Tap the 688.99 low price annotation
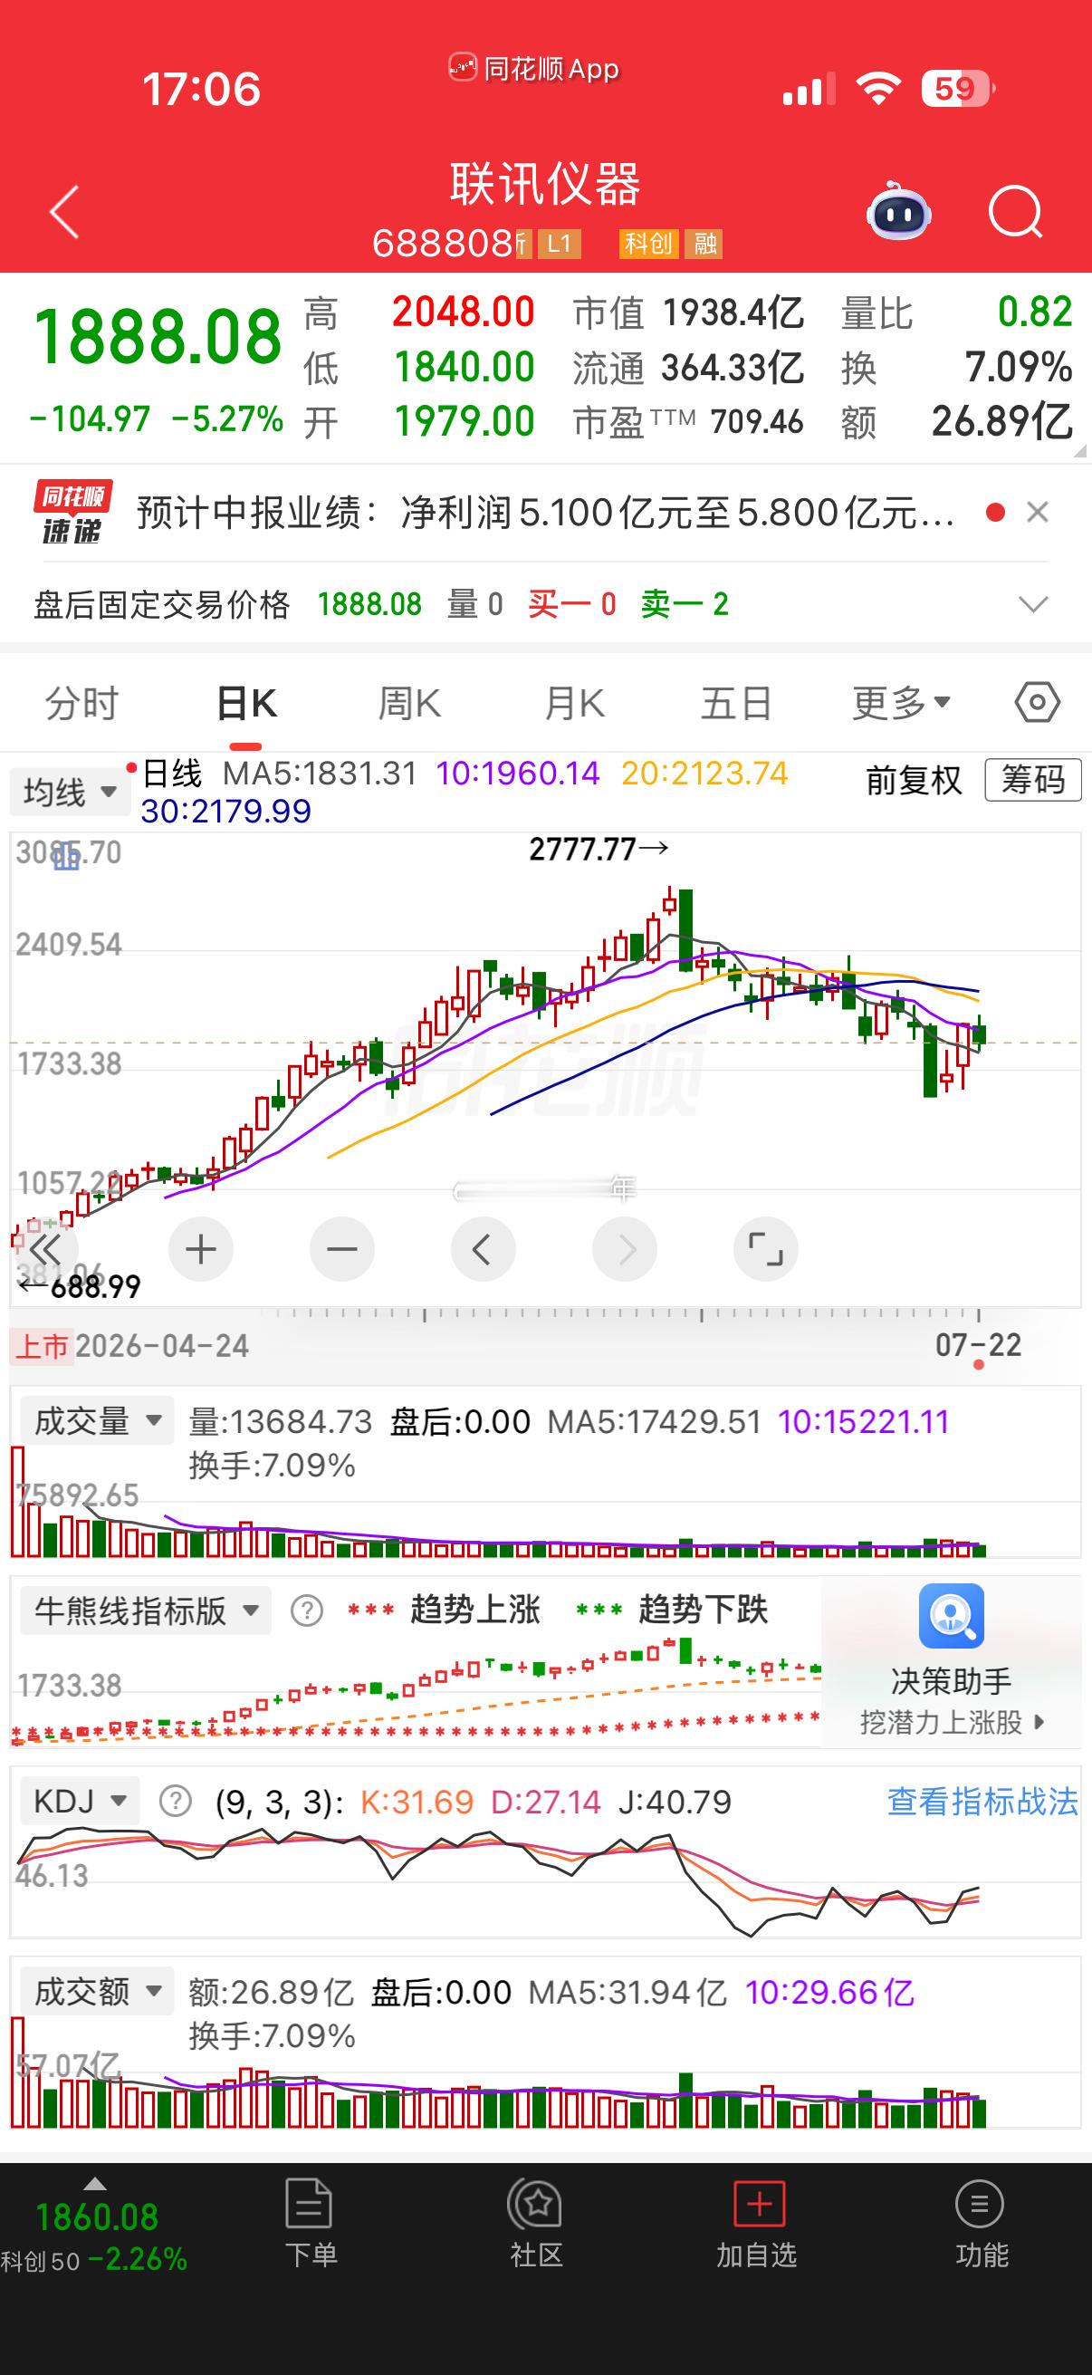The image size is (1092, 2375). 81,1286
